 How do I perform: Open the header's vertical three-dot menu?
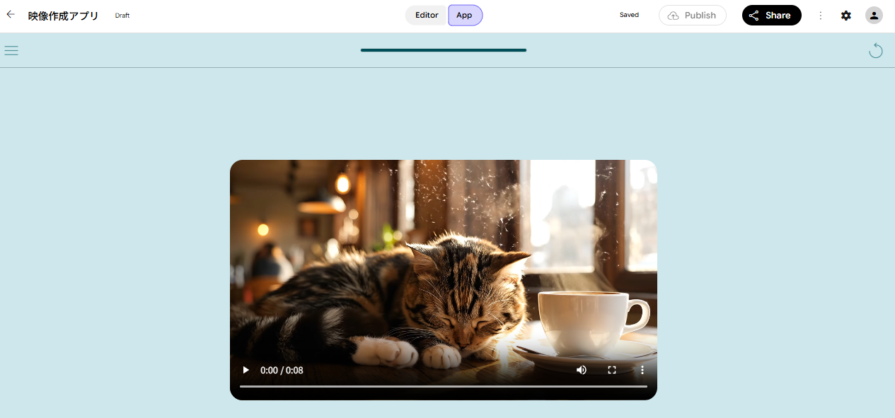click(821, 16)
